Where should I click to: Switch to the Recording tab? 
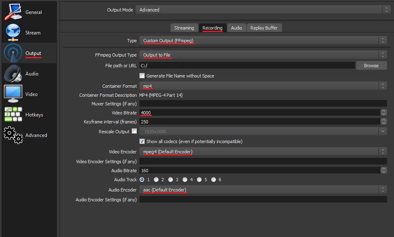212,28
